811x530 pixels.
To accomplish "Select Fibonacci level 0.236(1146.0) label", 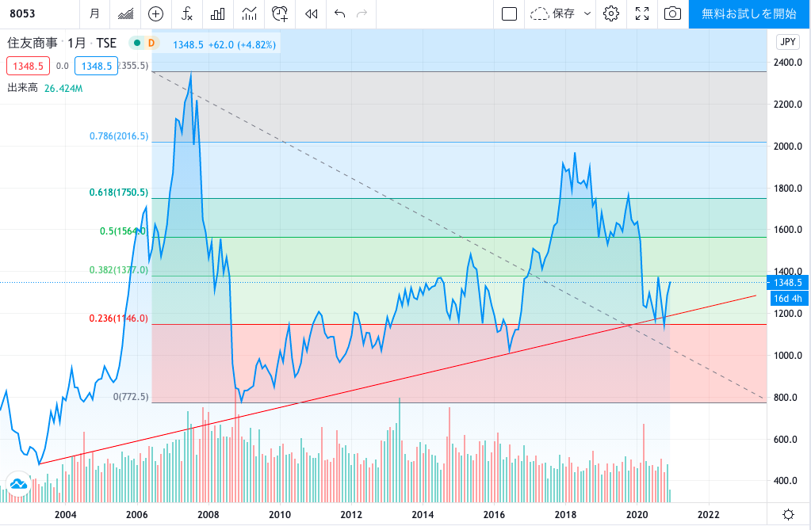I will coord(119,318).
